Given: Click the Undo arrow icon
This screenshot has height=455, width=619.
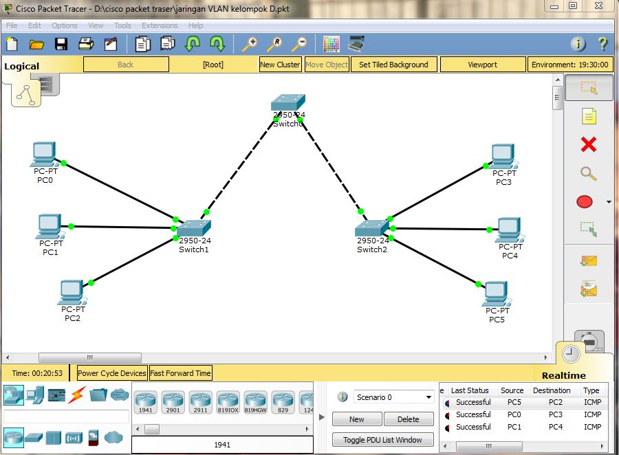Looking at the screenshot, I should 193,43.
